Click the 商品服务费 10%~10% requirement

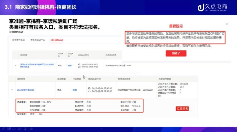tap(40, 102)
